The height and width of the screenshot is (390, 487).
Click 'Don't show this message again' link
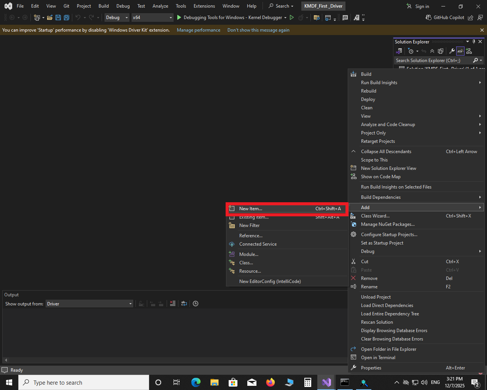(258, 30)
